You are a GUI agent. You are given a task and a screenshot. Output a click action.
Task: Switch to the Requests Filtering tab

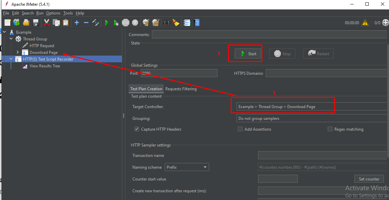tap(181, 89)
